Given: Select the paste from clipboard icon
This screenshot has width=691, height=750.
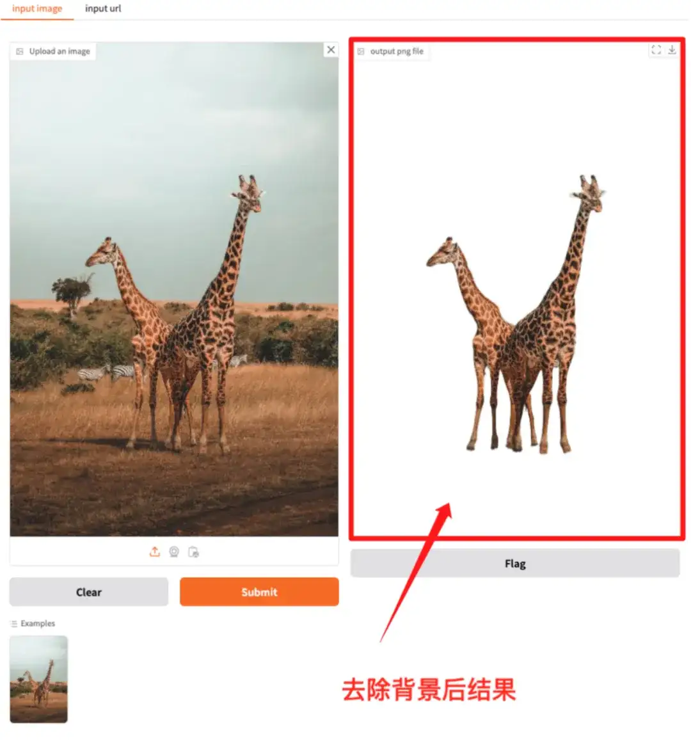Looking at the screenshot, I should pyautogui.click(x=193, y=552).
